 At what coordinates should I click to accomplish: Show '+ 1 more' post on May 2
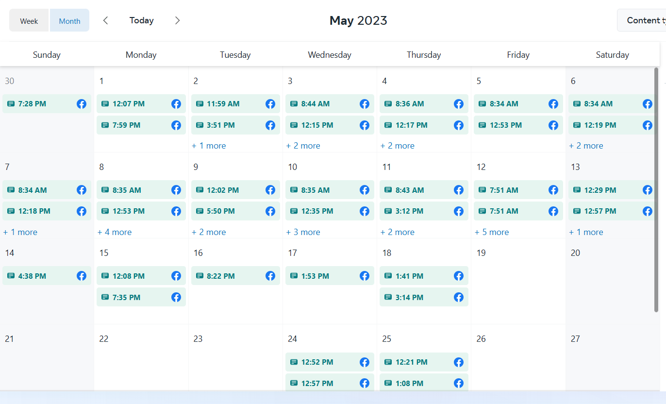209,146
